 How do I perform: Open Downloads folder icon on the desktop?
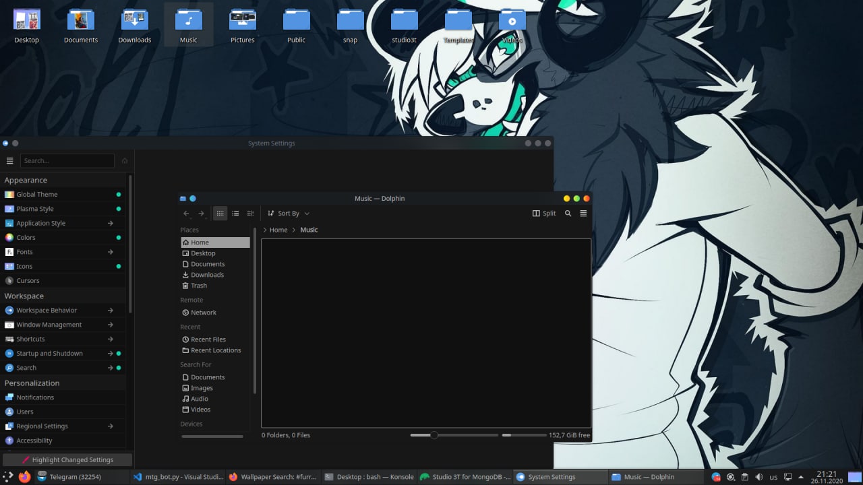coord(134,25)
